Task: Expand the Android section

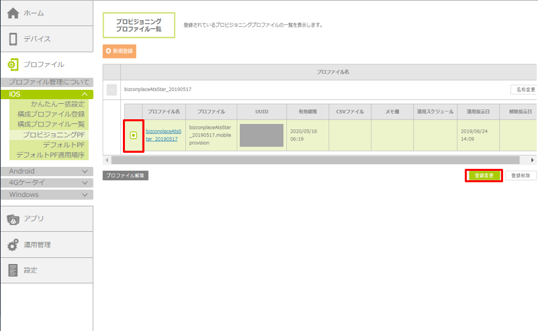Action: [84, 172]
